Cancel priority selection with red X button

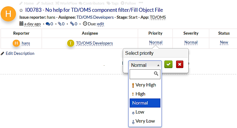[x=180, y=64]
